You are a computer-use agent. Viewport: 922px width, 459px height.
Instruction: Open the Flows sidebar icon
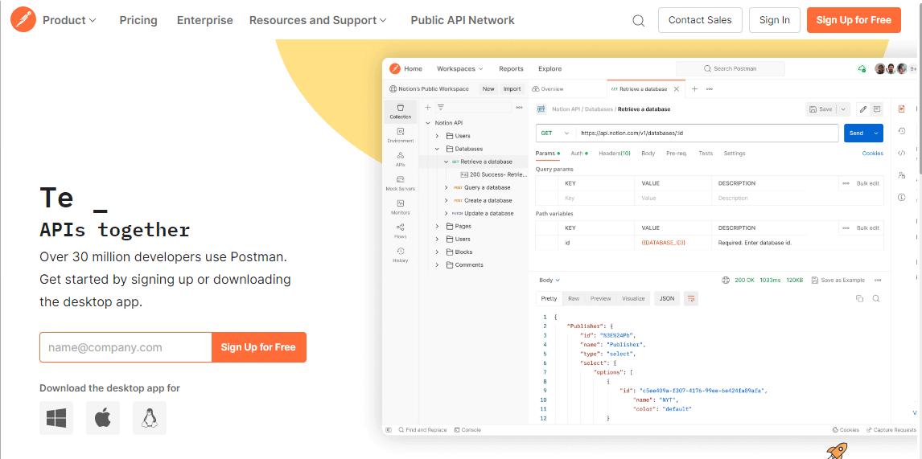click(401, 231)
